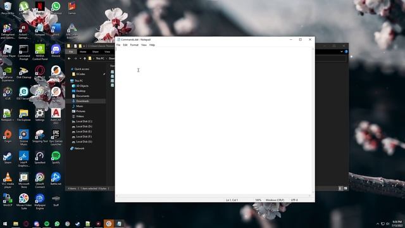
Task: Select the NVIDIA Control Panel desktop icon
Action: (40, 53)
